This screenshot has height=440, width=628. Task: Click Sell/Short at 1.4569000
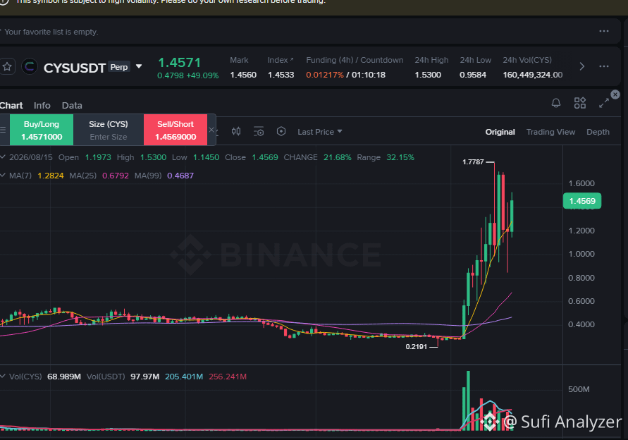tap(176, 130)
